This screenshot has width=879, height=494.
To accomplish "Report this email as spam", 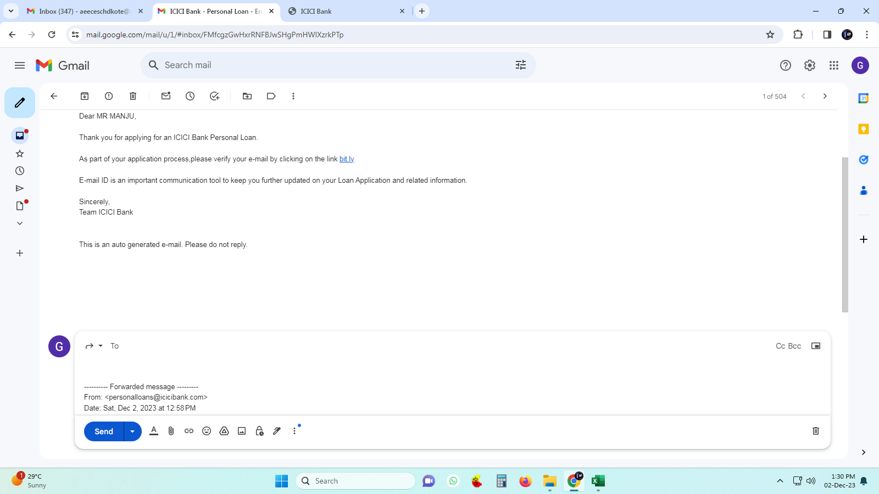I will pyautogui.click(x=109, y=96).
